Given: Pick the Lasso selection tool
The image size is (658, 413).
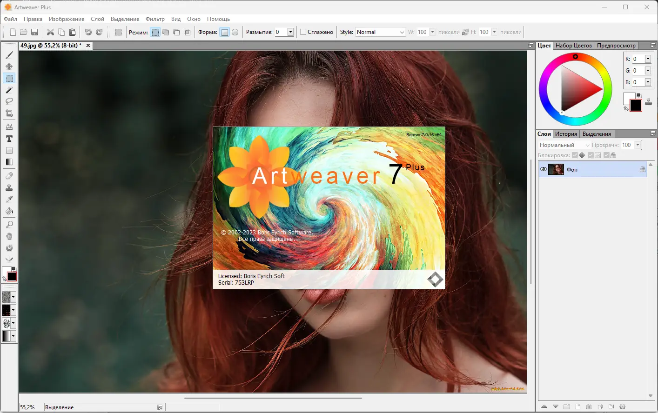Looking at the screenshot, I should click(x=9, y=101).
